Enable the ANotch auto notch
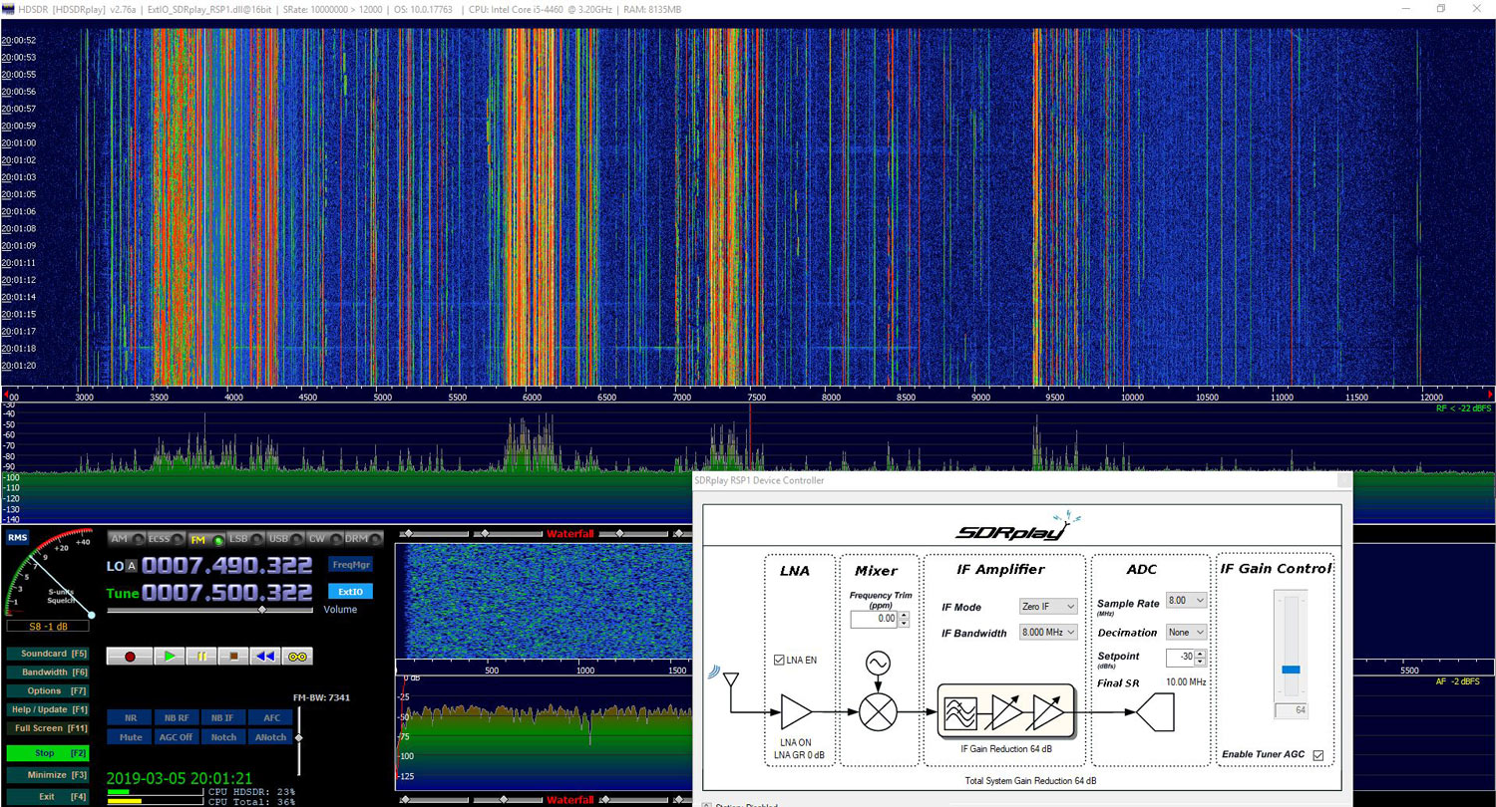The image size is (1496, 807). (269, 737)
